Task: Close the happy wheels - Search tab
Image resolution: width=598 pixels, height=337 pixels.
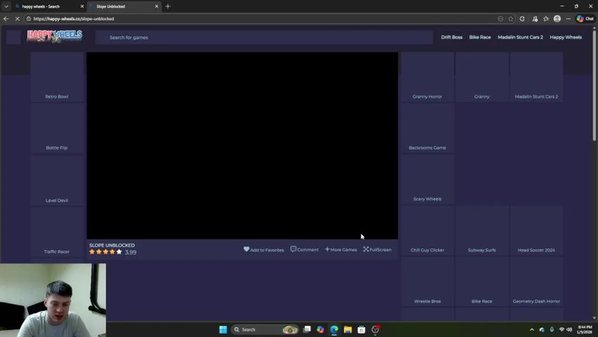Action: click(82, 6)
